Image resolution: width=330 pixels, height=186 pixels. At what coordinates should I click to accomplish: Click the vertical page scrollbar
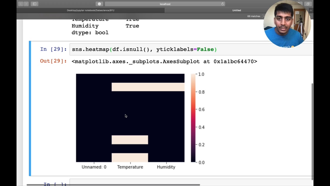(x=312, y=131)
